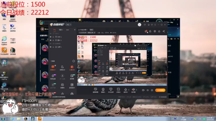216x121 pixels.
Task: Select the 全屏 1 layer row
Action: [x=63, y=47]
